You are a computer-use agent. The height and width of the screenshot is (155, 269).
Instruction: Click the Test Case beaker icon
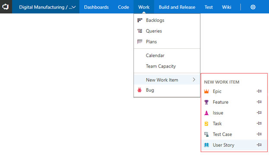click(x=206, y=134)
